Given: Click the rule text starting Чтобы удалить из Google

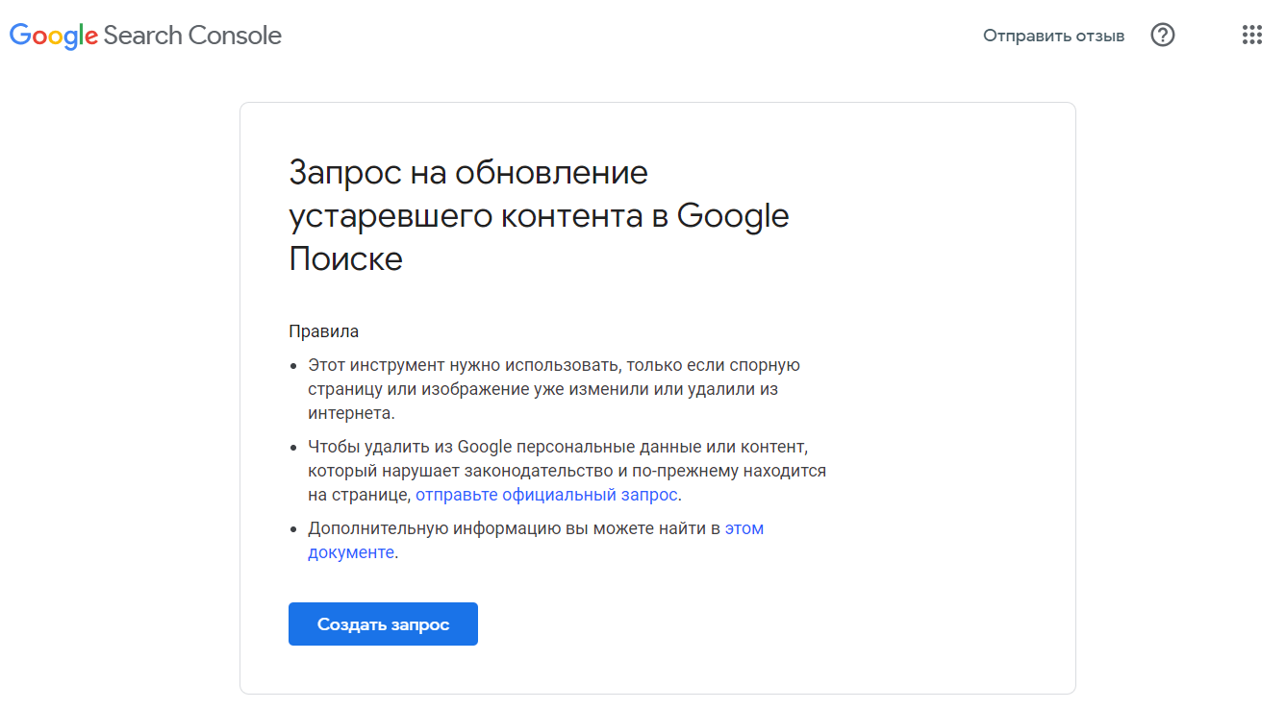Looking at the screenshot, I should [x=567, y=471].
